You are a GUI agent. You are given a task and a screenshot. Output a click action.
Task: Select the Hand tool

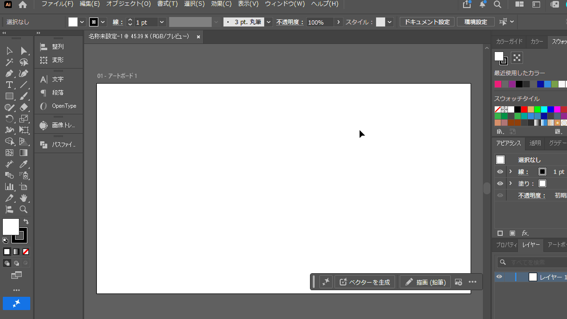[24, 198]
